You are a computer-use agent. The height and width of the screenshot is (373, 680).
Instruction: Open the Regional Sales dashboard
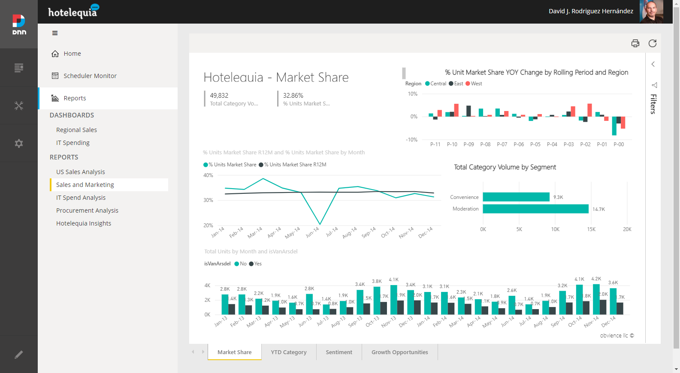(76, 130)
